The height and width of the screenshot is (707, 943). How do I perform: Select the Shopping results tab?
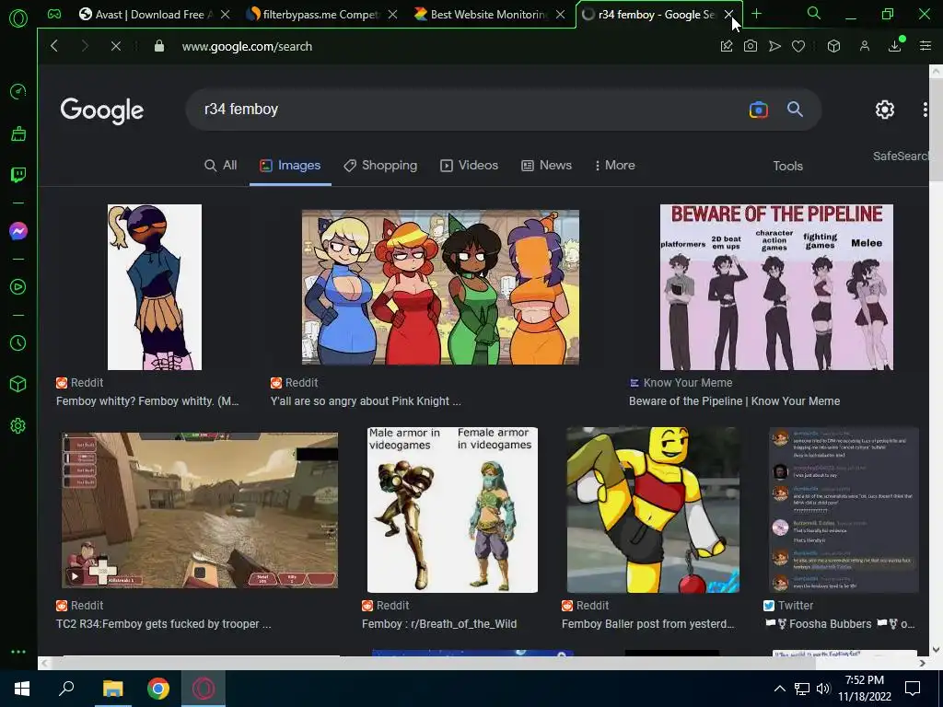click(380, 166)
